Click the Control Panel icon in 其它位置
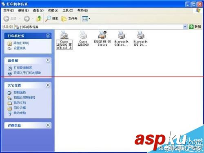 (9, 93)
